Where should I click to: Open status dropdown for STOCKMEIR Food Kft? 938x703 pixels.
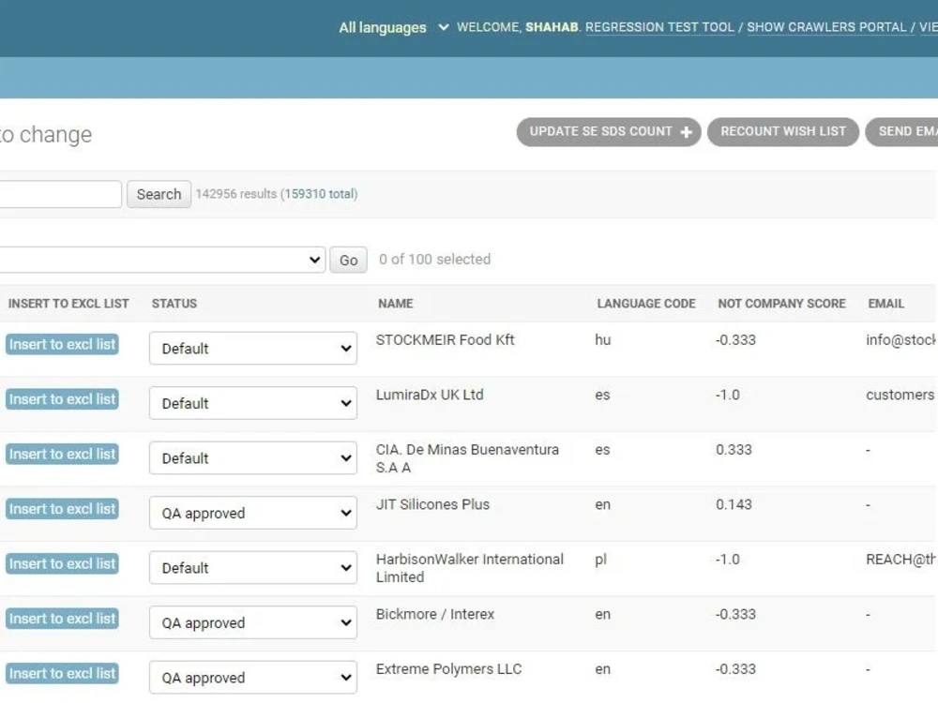(x=253, y=349)
